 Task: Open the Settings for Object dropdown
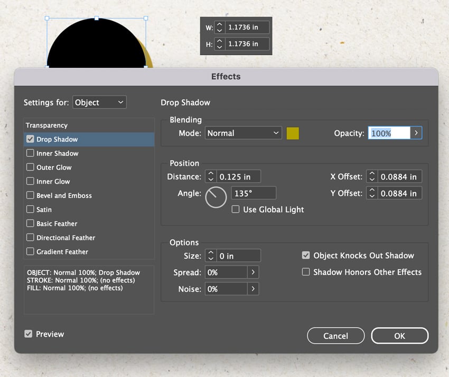[99, 102]
